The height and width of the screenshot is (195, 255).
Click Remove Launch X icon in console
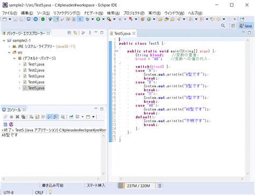click(17, 117)
